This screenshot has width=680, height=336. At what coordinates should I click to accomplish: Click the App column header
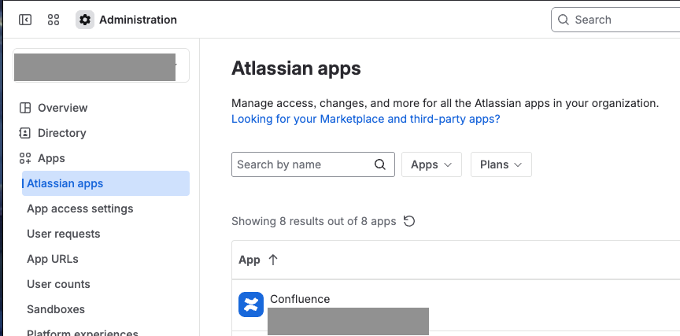[249, 260]
